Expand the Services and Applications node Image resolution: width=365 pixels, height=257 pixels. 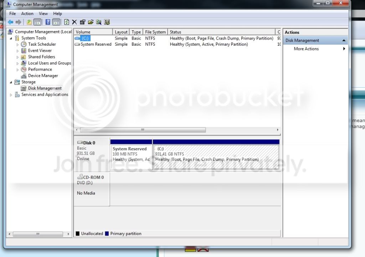[x=11, y=95]
